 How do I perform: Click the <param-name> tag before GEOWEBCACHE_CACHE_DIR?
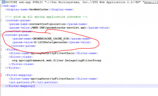pyautogui.click(x=22, y=39)
